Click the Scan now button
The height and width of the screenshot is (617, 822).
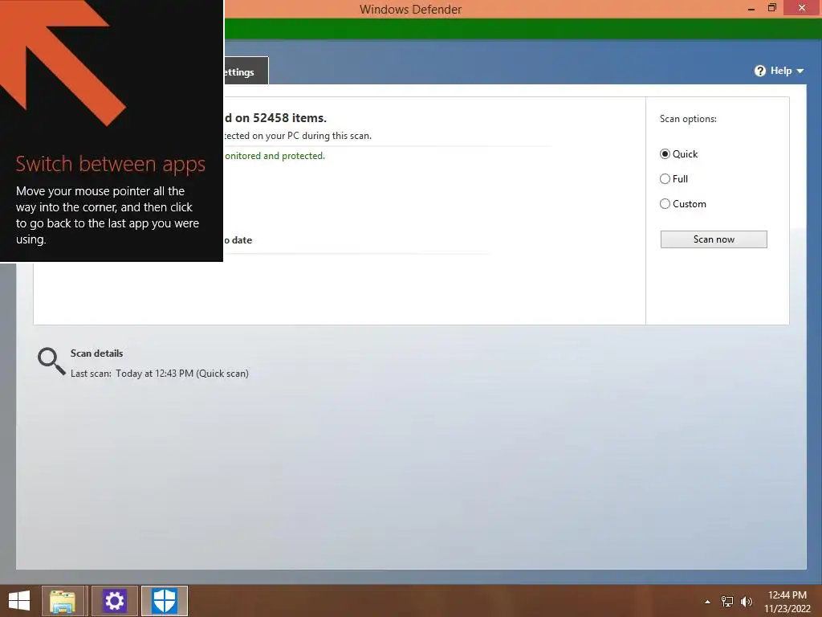point(714,239)
